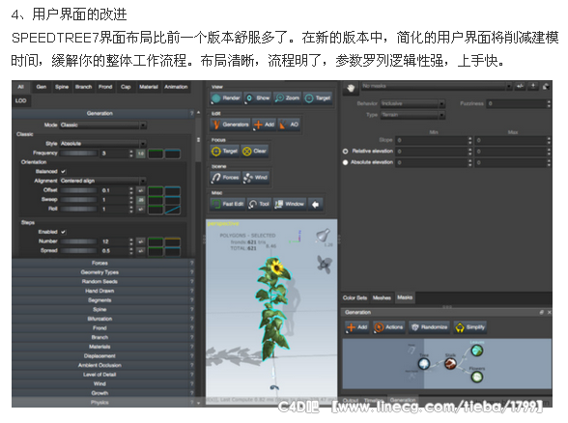The height and width of the screenshot is (423, 568).
Task: Click the hand icon in masks panel
Action: (351, 88)
